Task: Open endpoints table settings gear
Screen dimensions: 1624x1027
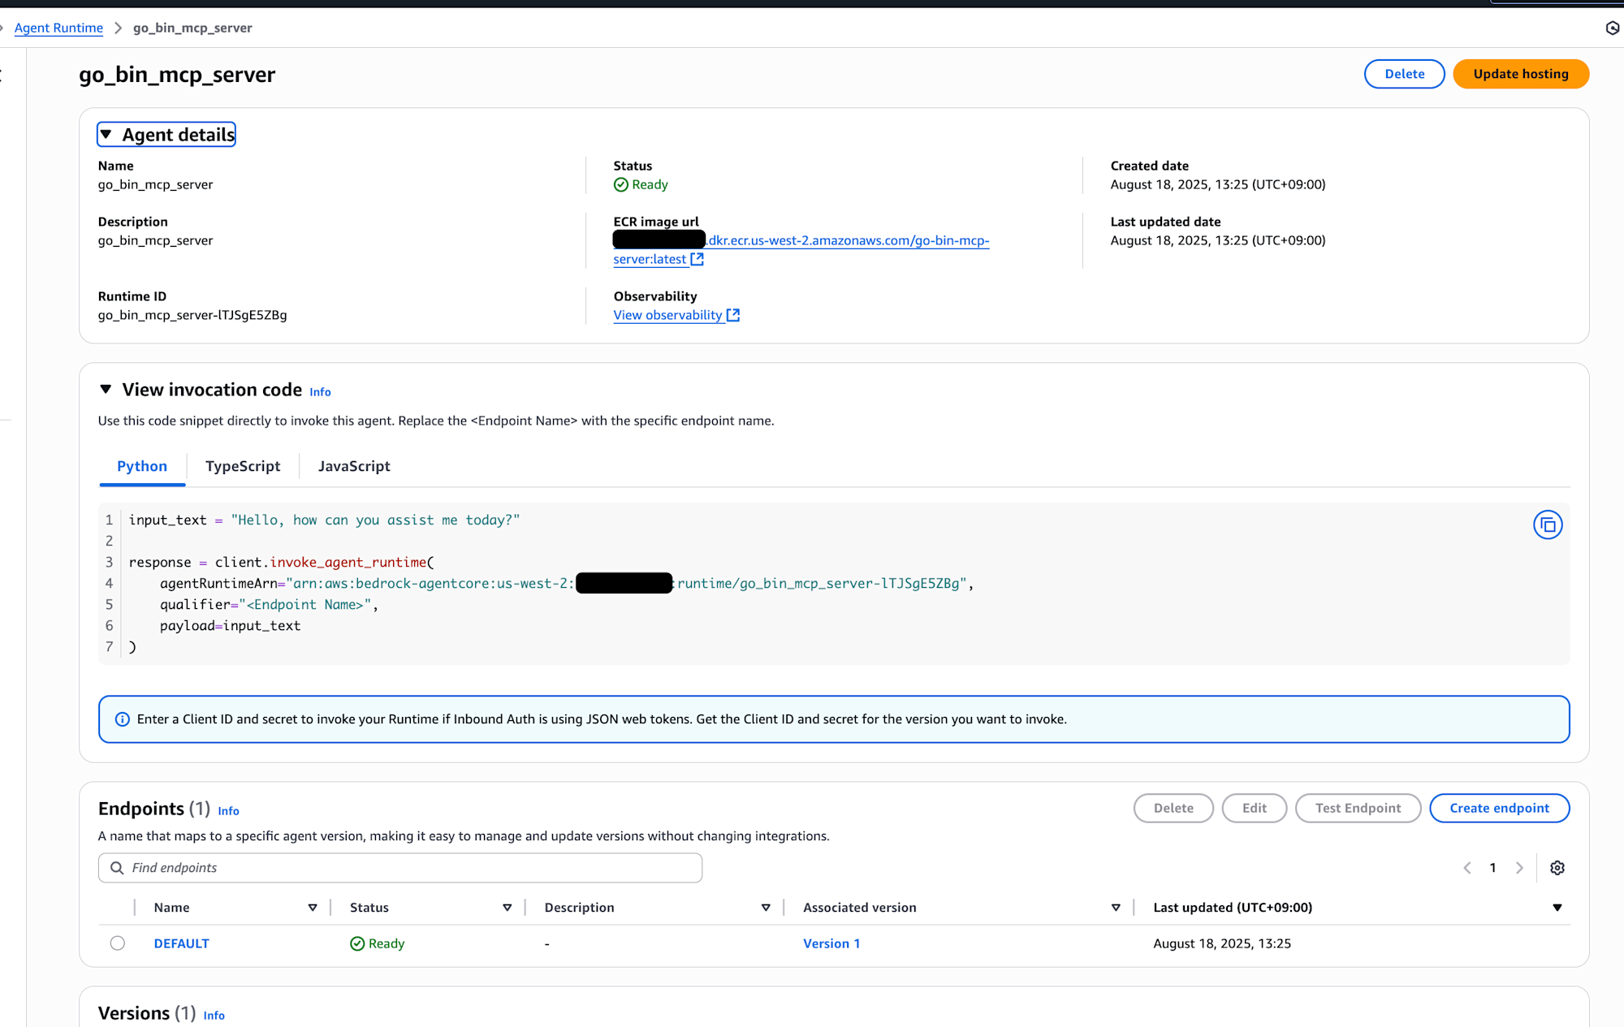Action: (1557, 868)
